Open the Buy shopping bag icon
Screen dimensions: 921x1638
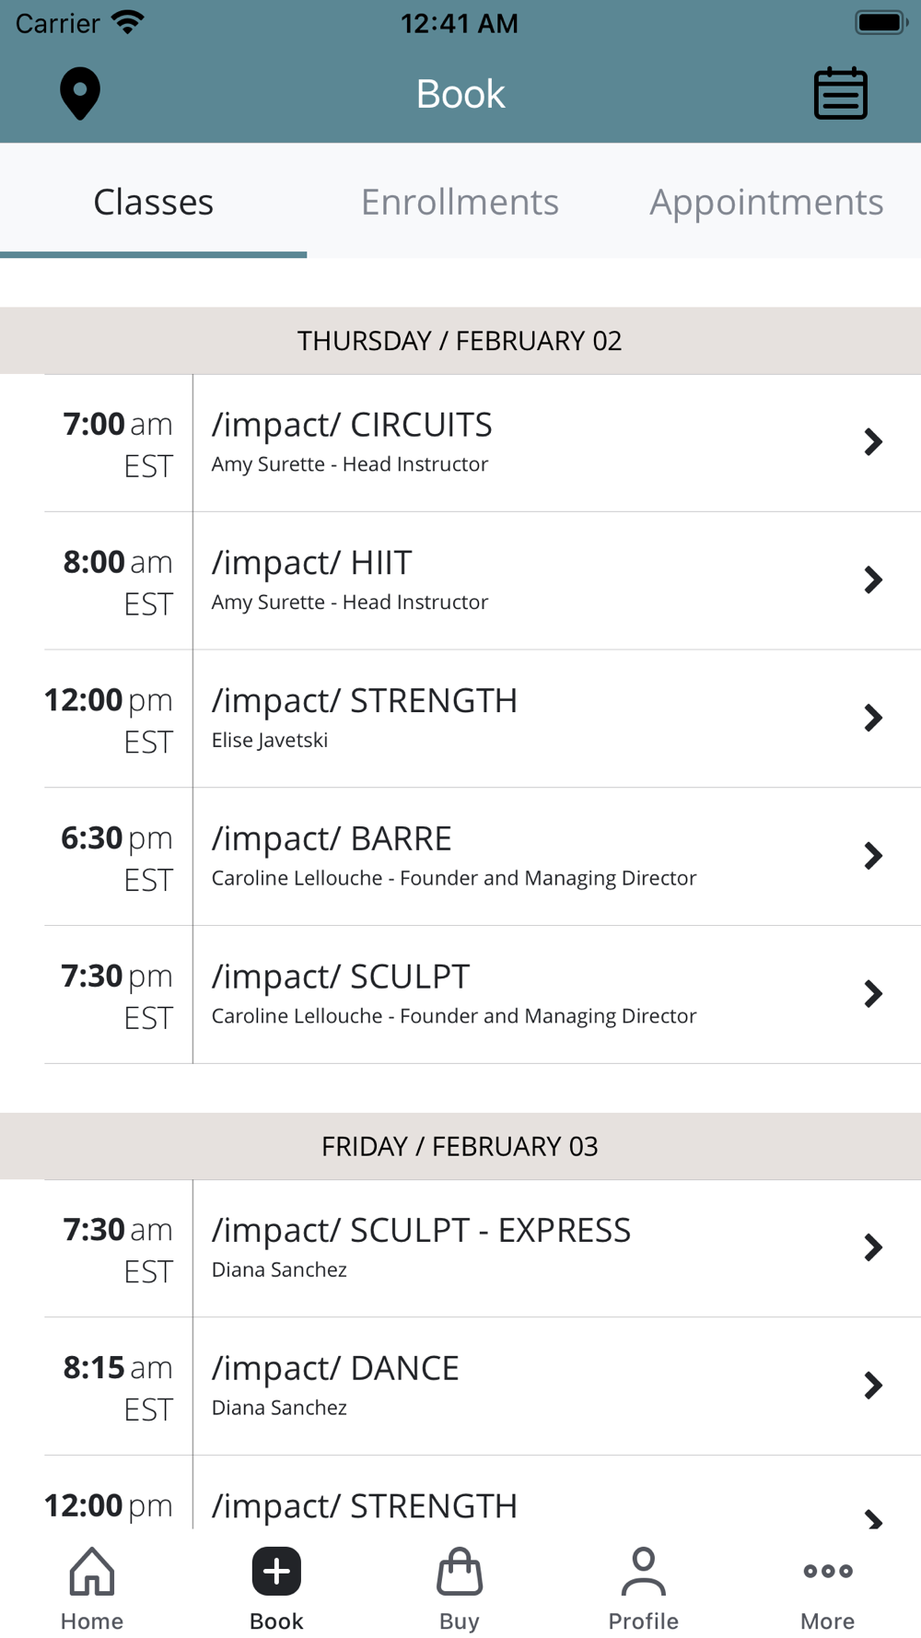tap(460, 1571)
